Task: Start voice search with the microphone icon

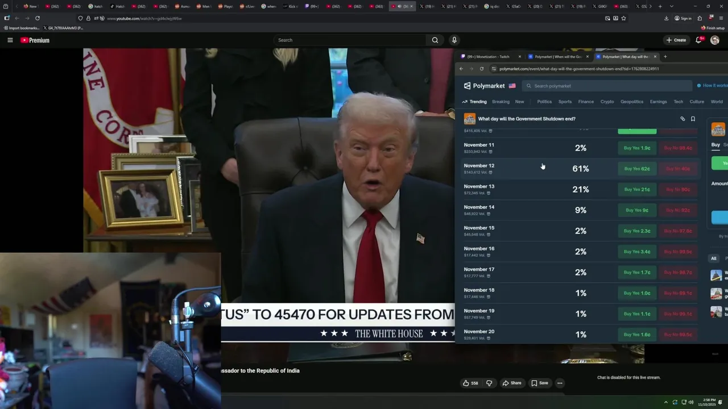Action: click(x=454, y=40)
